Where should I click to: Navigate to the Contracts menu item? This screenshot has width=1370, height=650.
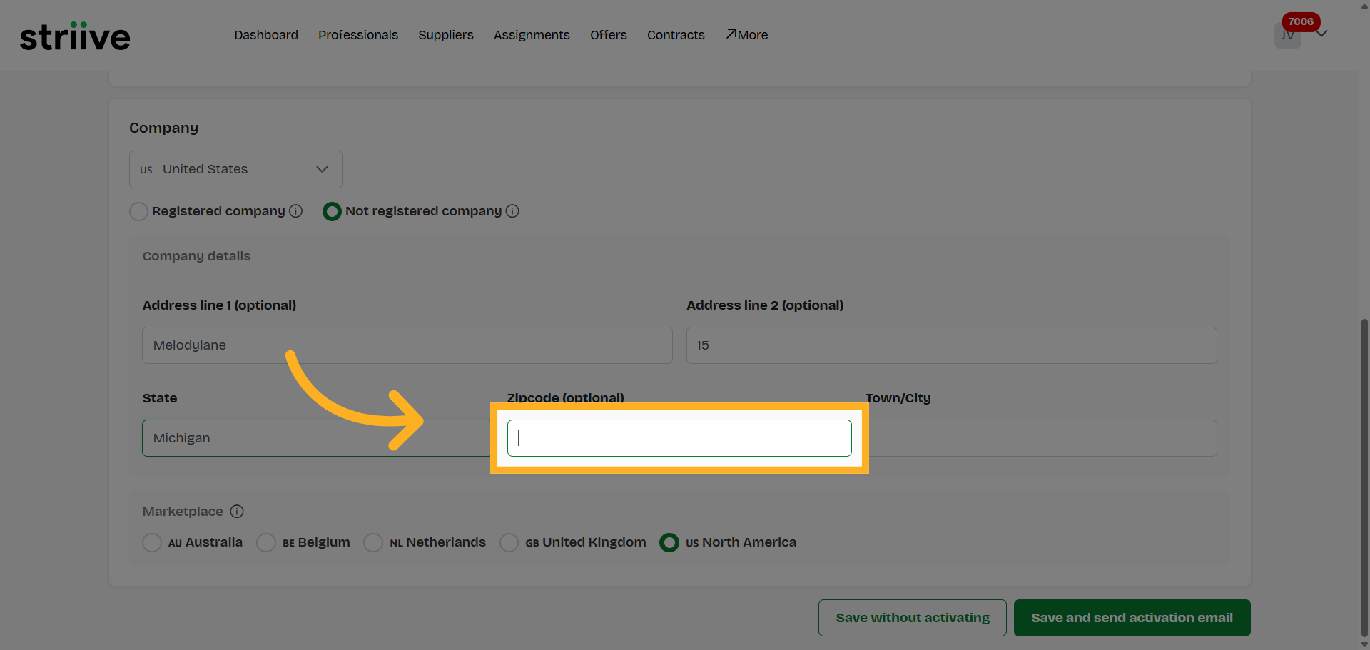click(675, 34)
